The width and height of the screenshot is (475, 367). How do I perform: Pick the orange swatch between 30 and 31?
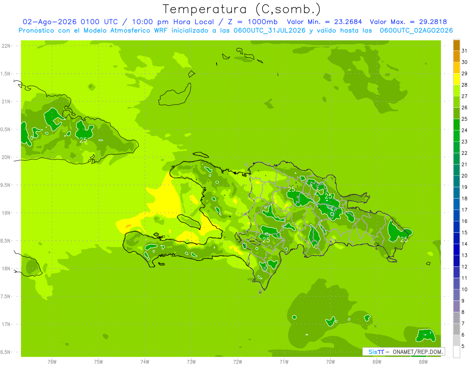(x=456, y=56)
